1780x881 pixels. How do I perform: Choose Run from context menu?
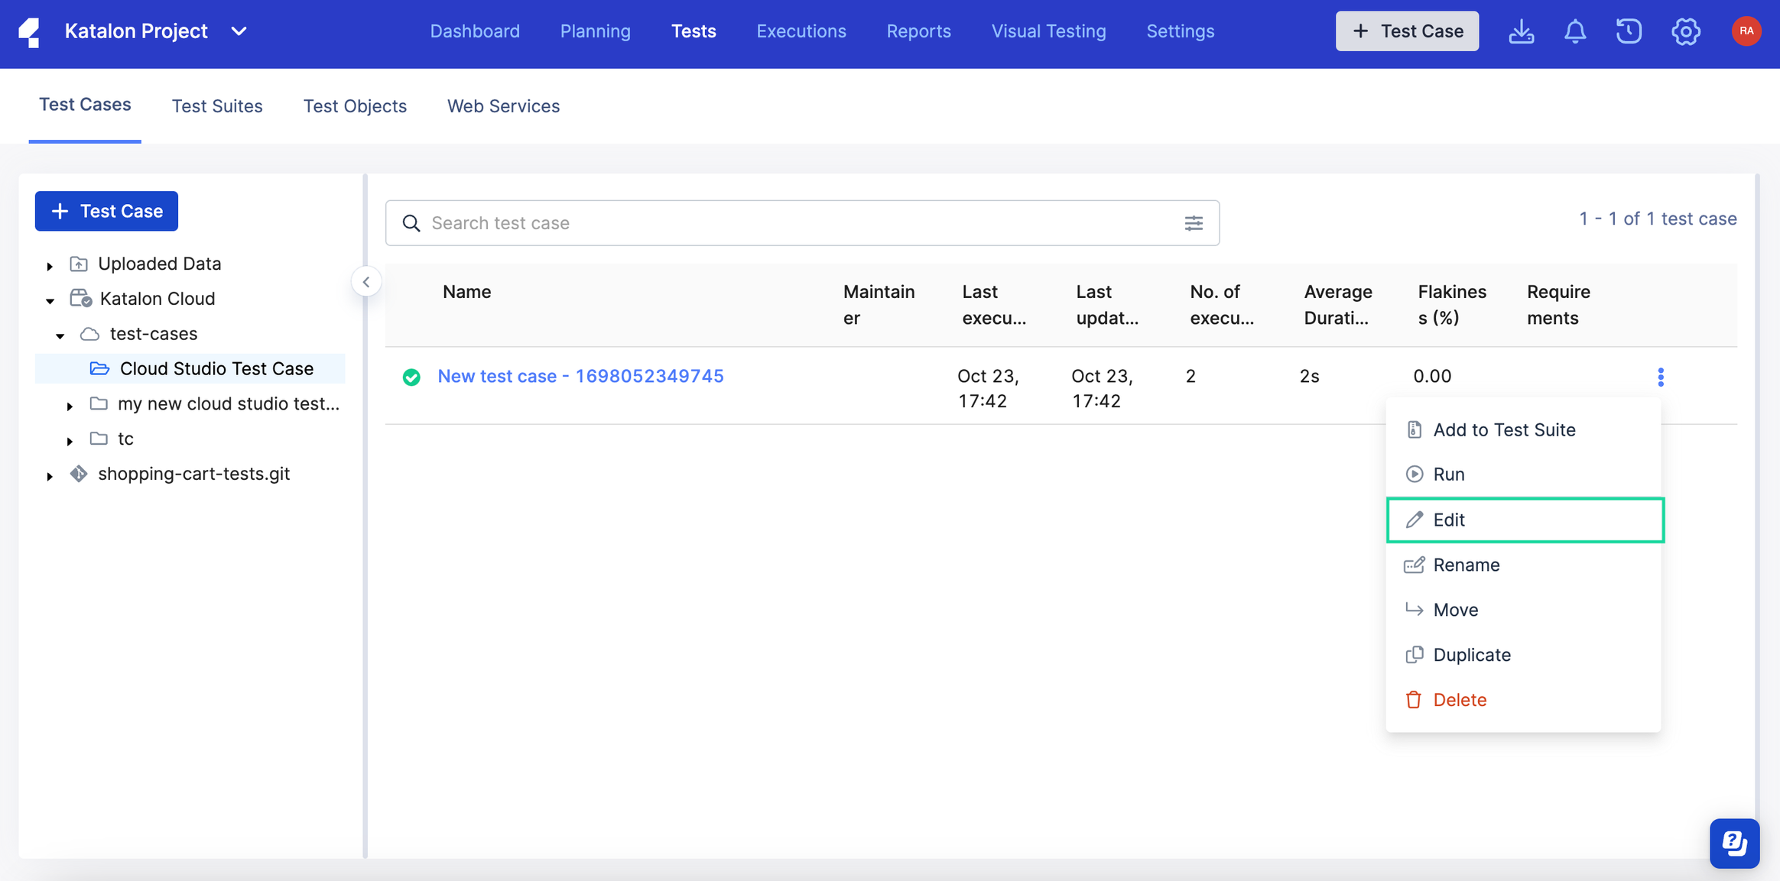(x=1524, y=475)
